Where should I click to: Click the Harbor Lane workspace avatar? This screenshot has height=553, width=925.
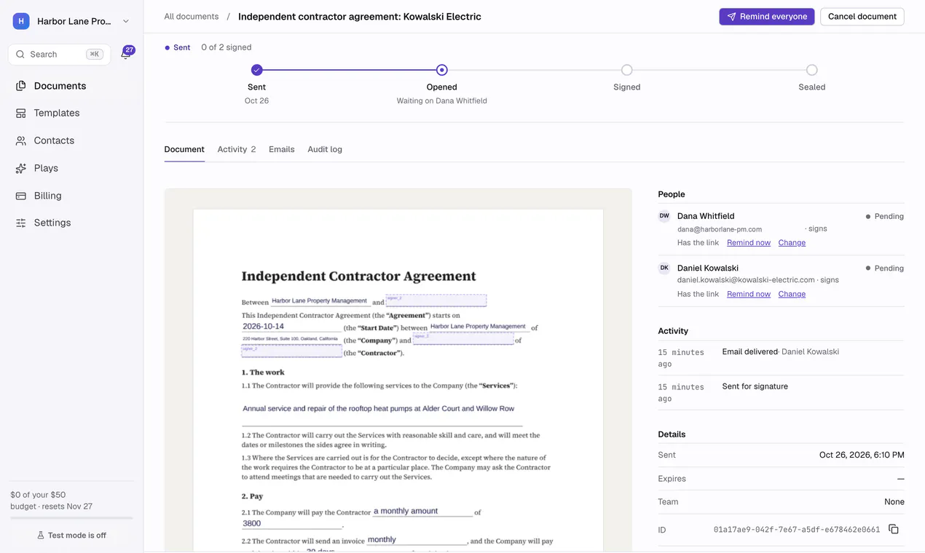pos(21,21)
